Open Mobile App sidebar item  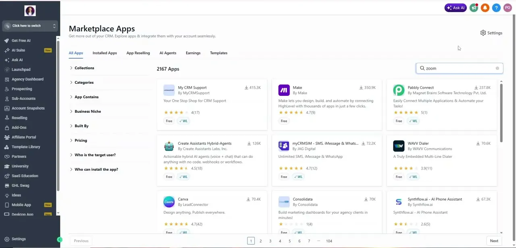21,205
